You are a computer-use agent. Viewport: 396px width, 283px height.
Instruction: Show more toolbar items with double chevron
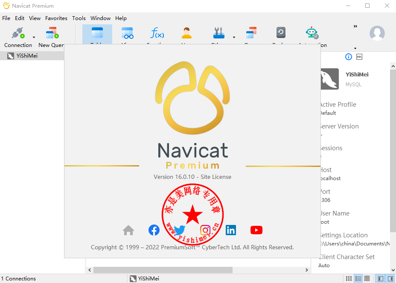pyautogui.click(x=355, y=26)
